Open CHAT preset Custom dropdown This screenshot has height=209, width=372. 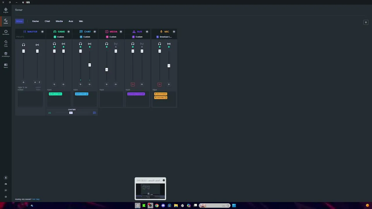[85, 37]
